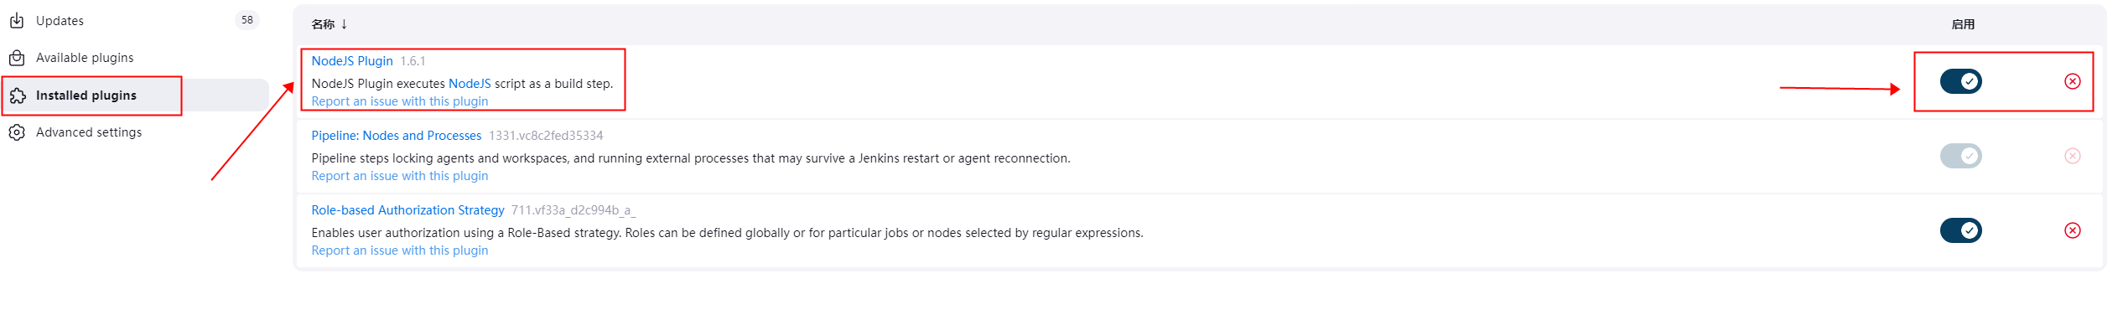Click the 58 updates count badge
This screenshot has height=315, width=2123.
(247, 20)
